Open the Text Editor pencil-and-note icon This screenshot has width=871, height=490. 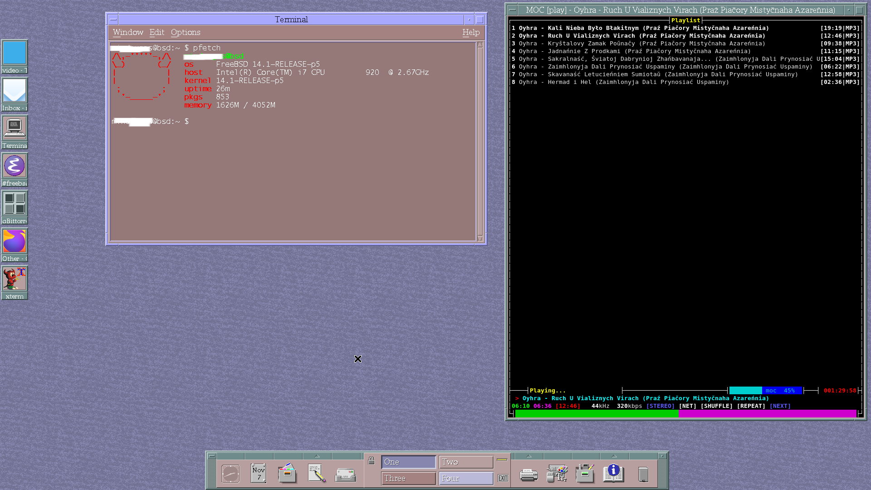tap(317, 473)
